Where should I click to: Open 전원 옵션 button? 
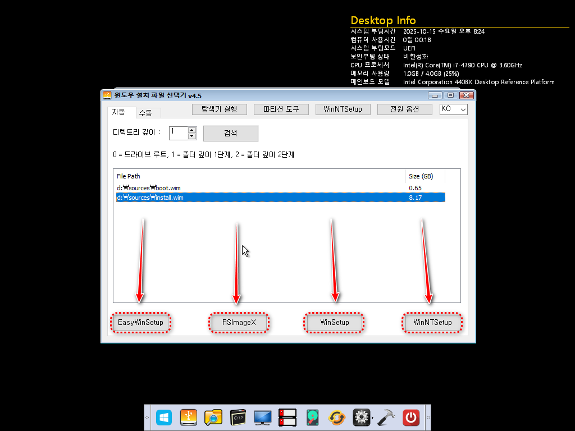[404, 109]
